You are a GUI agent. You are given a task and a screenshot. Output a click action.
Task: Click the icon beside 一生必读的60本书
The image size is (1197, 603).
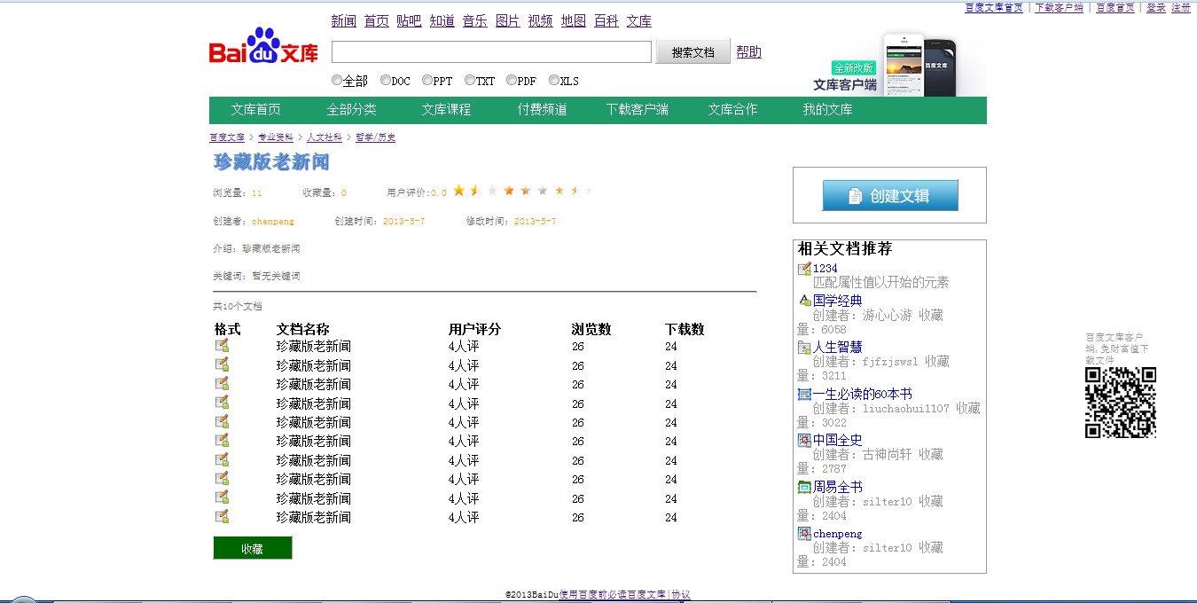pyautogui.click(x=804, y=394)
